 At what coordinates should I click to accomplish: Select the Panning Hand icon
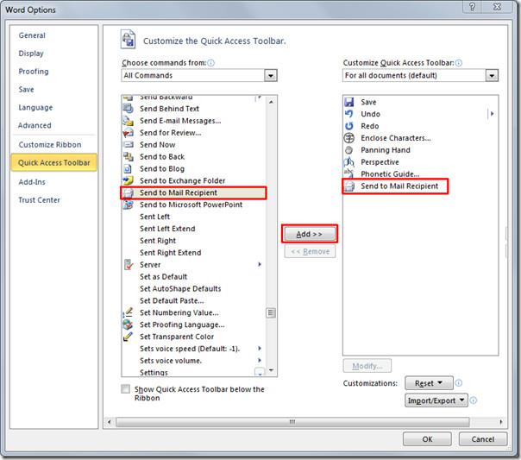click(349, 150)
